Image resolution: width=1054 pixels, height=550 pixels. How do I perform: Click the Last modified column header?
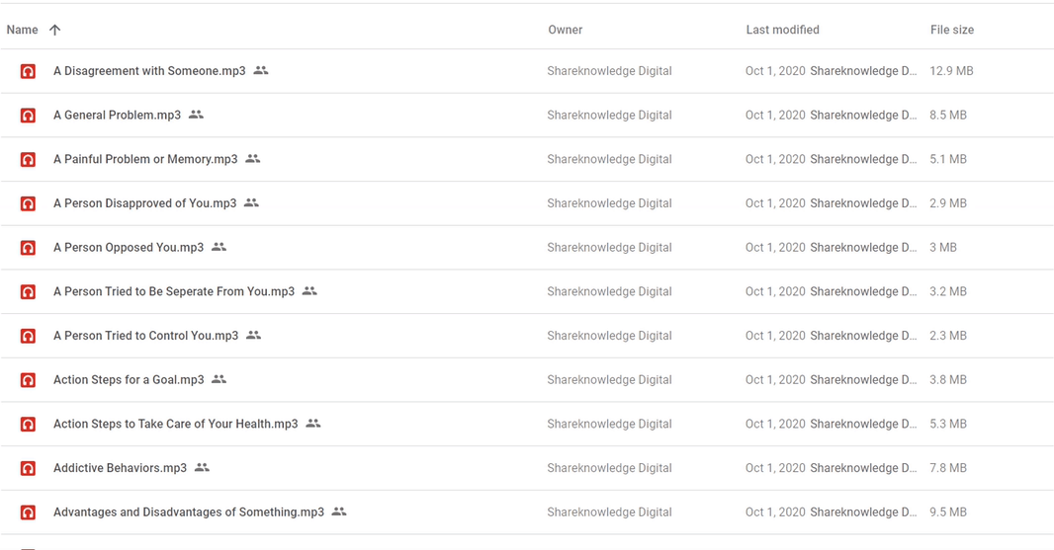click(782, 30)
